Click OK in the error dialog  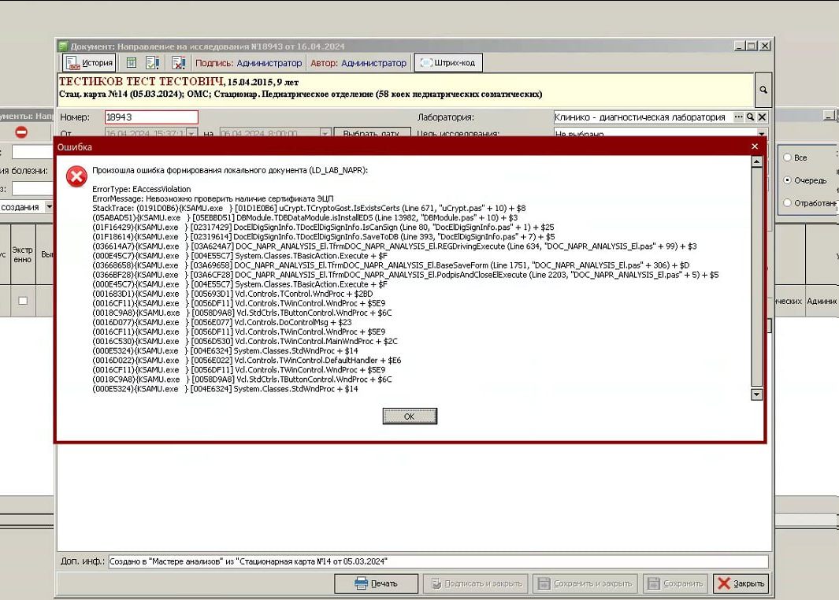409,417
